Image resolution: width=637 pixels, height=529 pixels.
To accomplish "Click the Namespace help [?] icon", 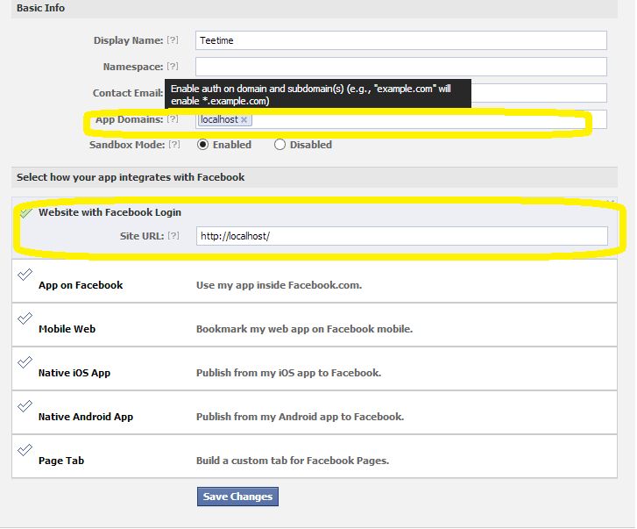I will (173, 67).
